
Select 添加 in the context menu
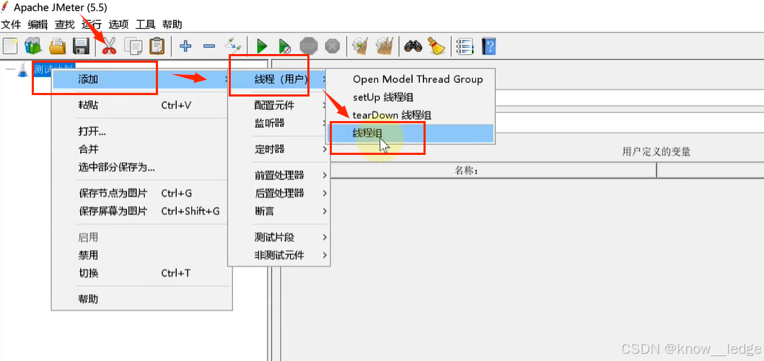pyautogui.click(x=141, y=79)
